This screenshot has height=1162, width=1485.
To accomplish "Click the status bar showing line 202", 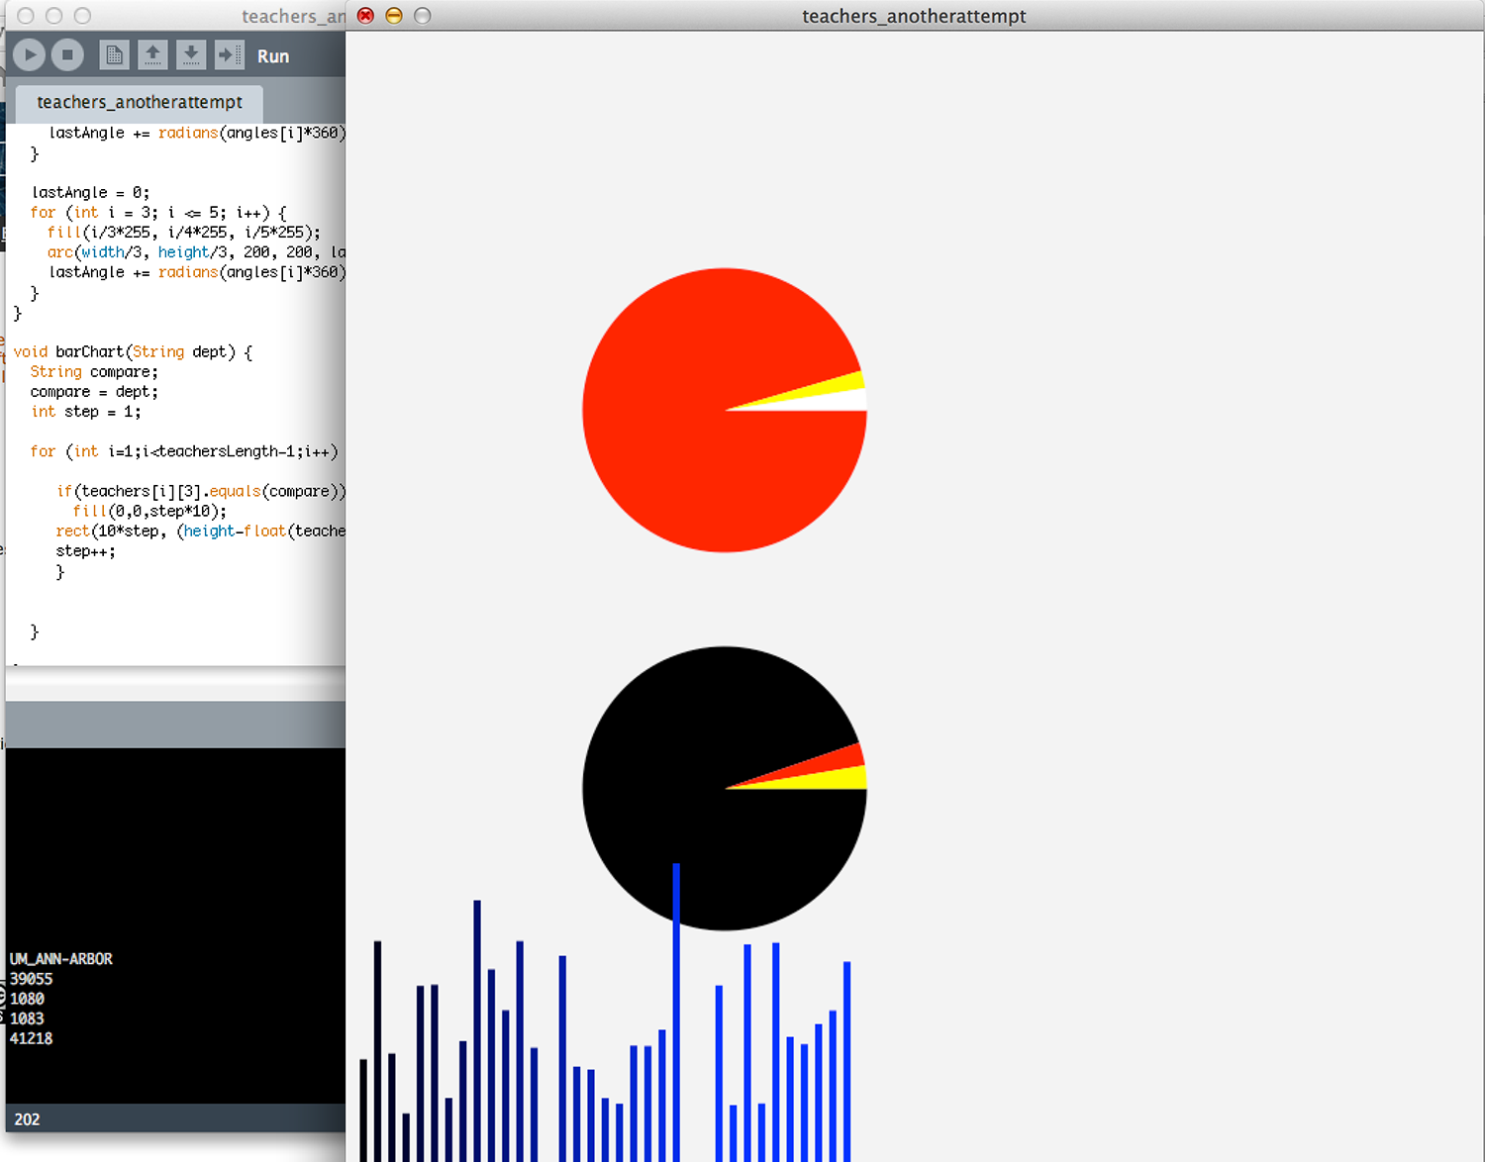I will [x=28, y=1119].
